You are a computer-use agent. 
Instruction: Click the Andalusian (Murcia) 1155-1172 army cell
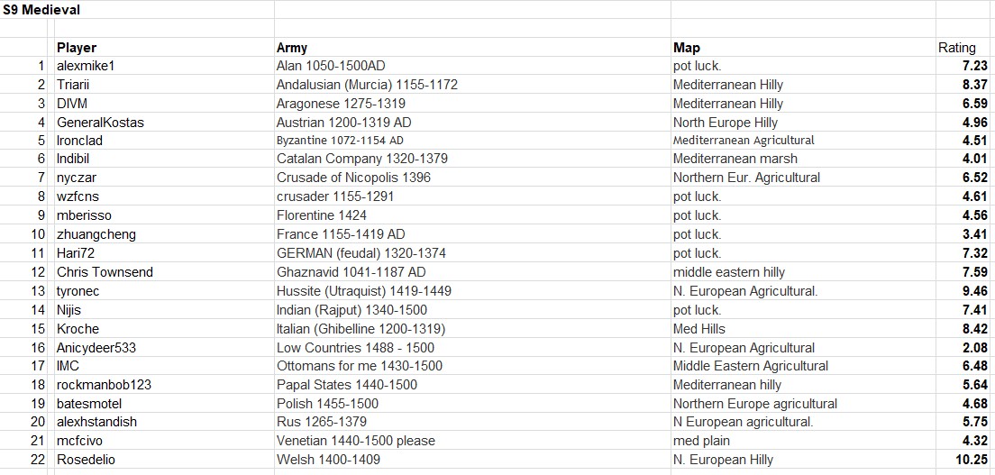coord(367,85)
